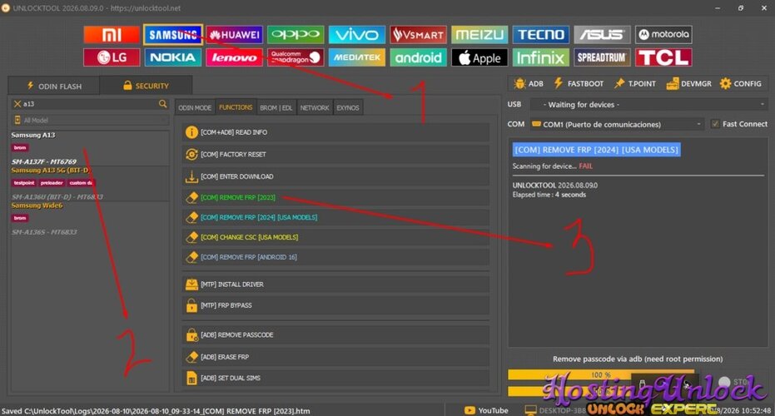This screenshot has height=416, width=775.
Task: Clear the a13 search with X icon
Action: click(x=17, y=104)
